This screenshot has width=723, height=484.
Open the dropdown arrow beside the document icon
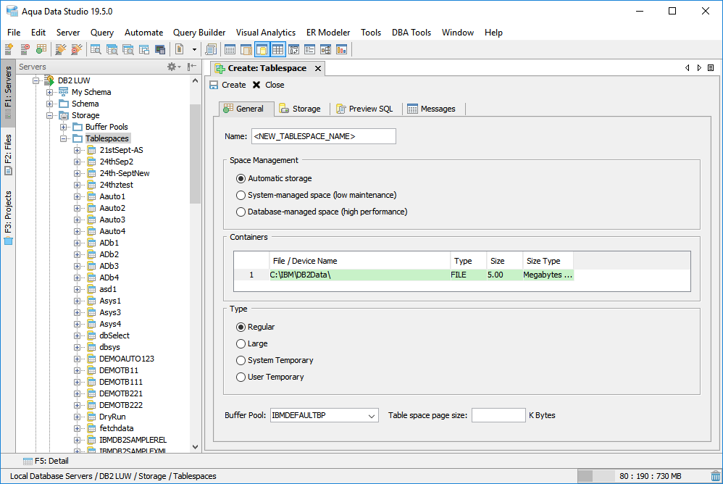[x=194, y=49]
